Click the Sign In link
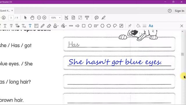The width and height of the screenshot is (186, 105). (180, 11)
